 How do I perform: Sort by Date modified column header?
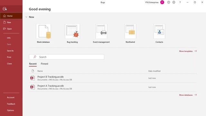154,71
